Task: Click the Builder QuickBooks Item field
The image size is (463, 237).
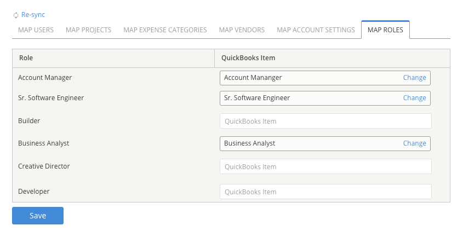Action: point(325,121)
